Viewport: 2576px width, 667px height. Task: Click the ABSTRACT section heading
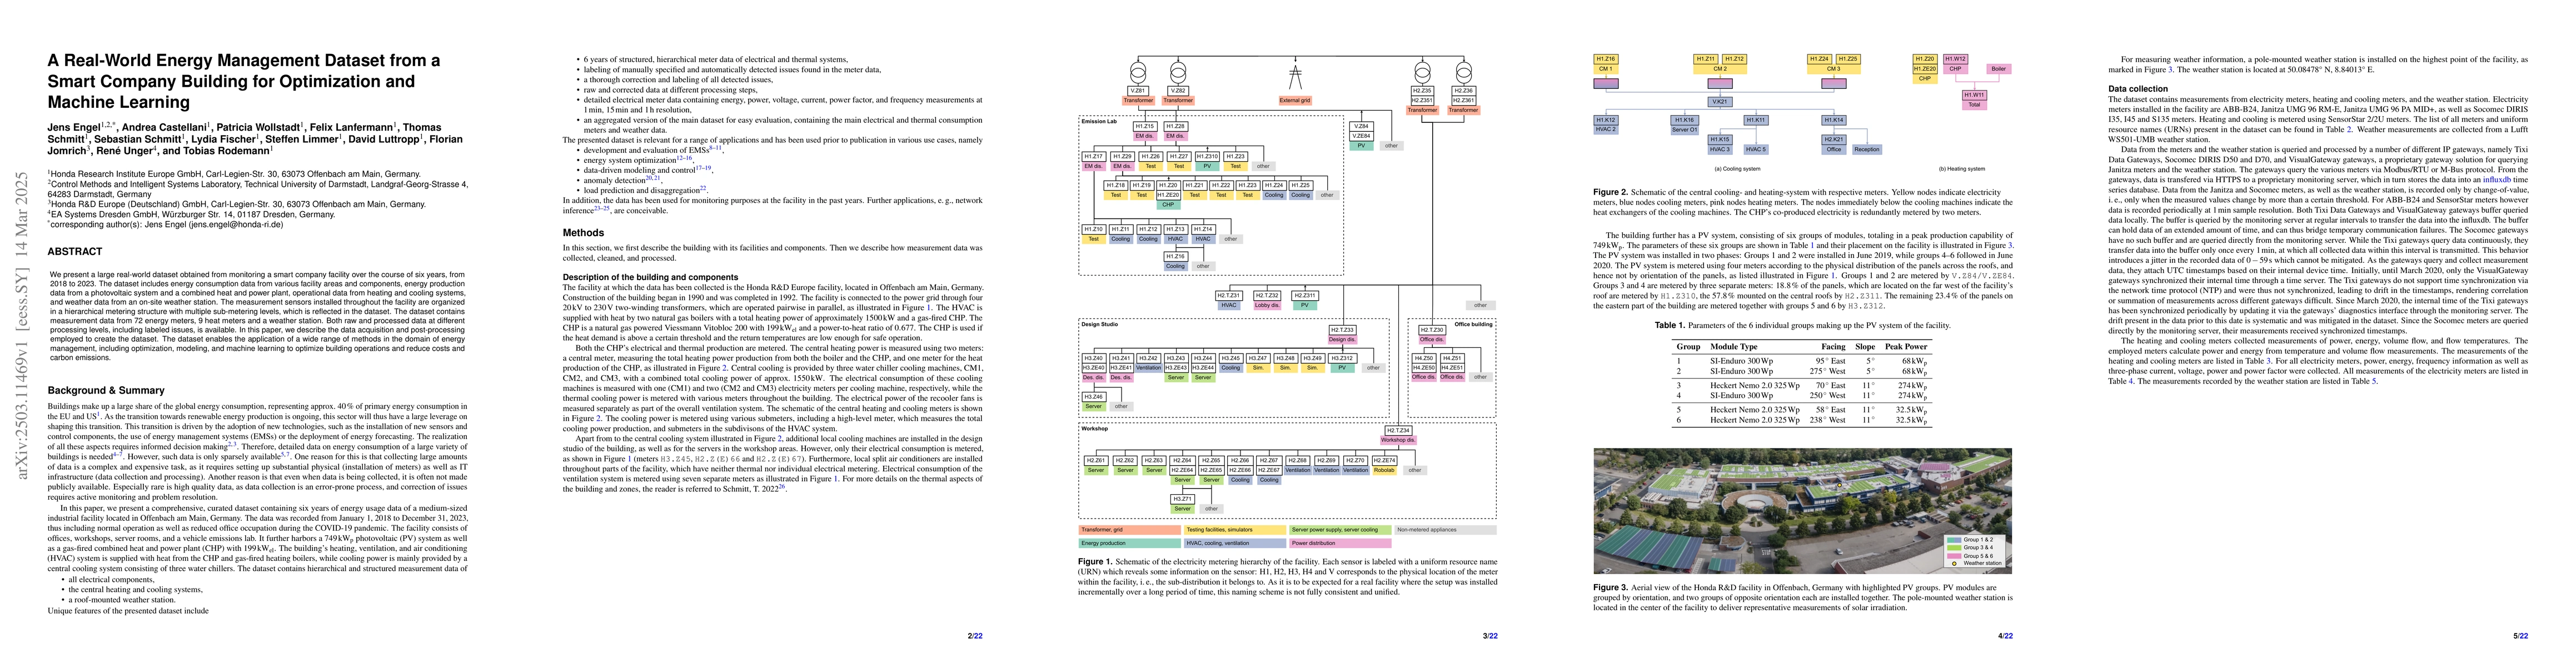[x=75, y=252]
